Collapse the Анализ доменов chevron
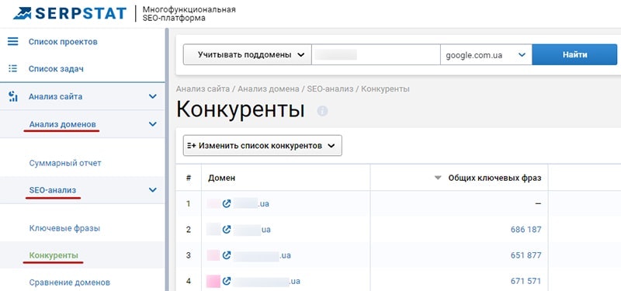The width and height of the screenshot is (621, 291). (x=152, y=124)
